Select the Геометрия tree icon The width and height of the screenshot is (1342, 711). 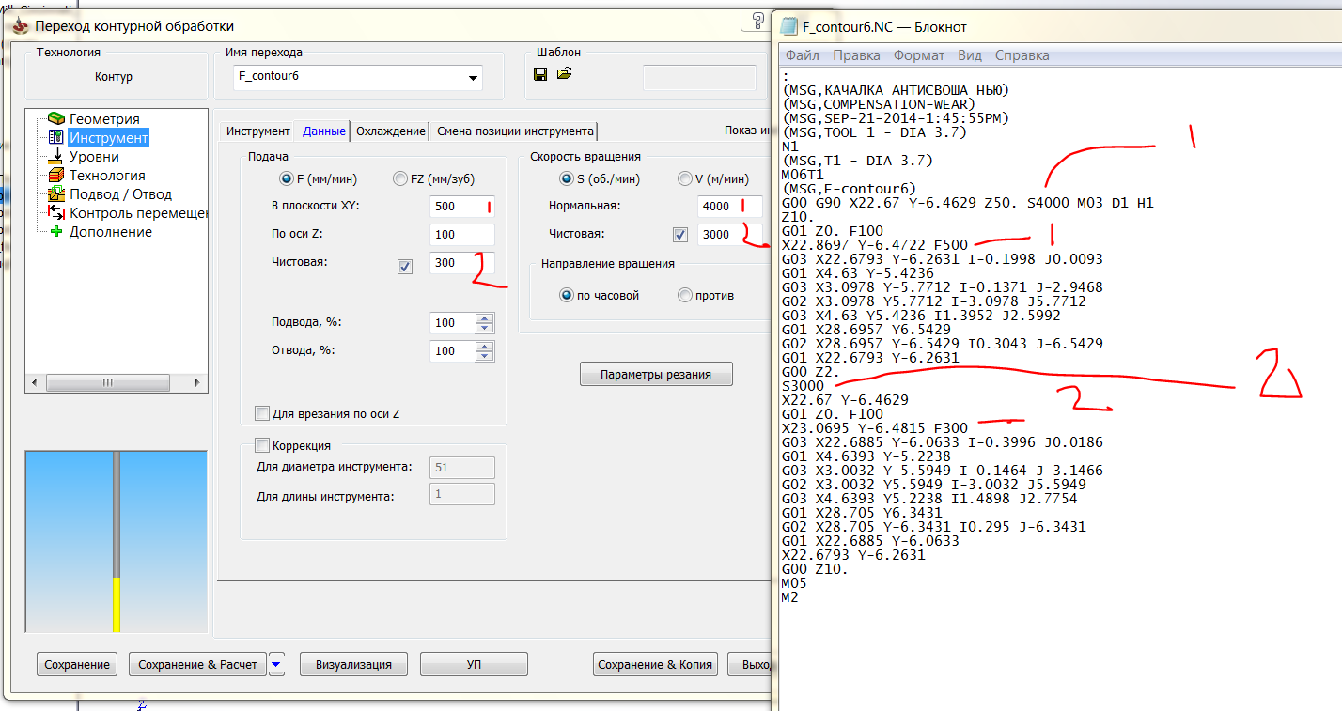[x=56, y=119]
